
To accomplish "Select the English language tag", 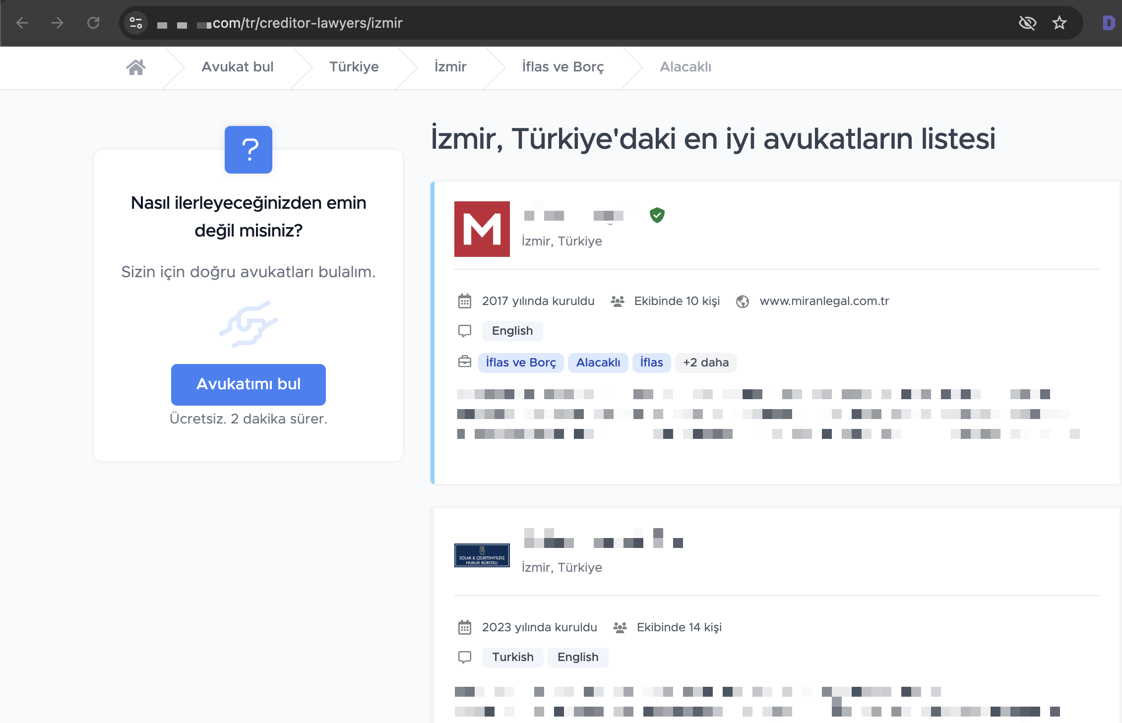I will (x=512, y=331).
